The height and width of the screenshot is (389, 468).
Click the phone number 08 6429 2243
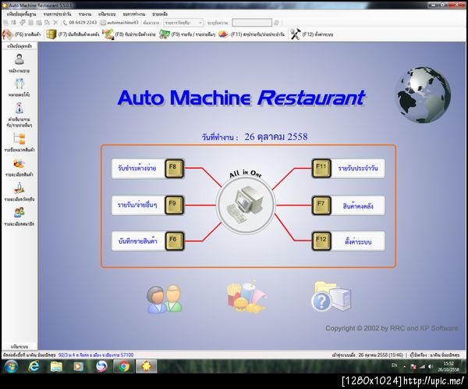83,23
